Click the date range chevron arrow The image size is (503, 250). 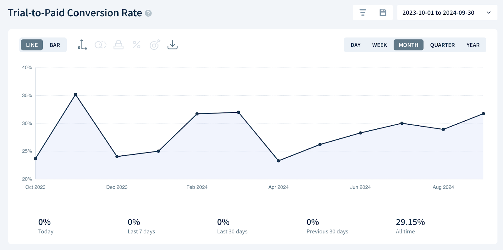tap(489, 13)
